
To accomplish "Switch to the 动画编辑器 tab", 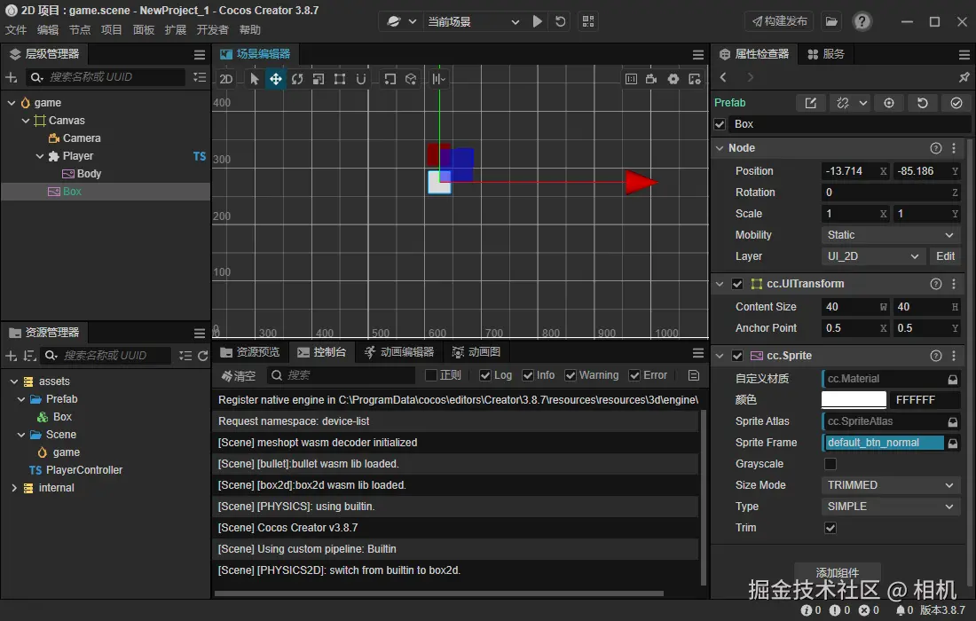I will click(399, 352).
